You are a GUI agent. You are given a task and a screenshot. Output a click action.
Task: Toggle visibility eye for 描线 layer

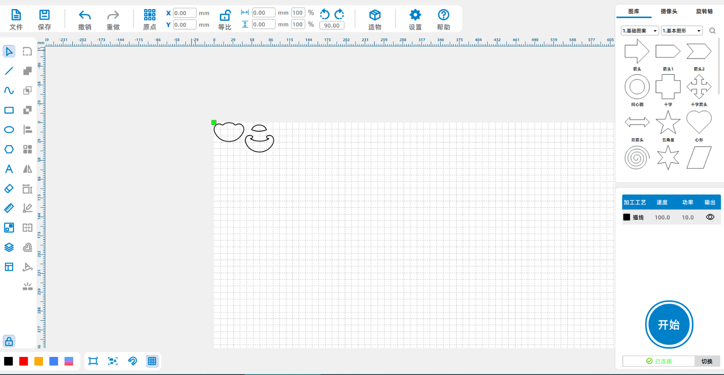coord(710,217)
